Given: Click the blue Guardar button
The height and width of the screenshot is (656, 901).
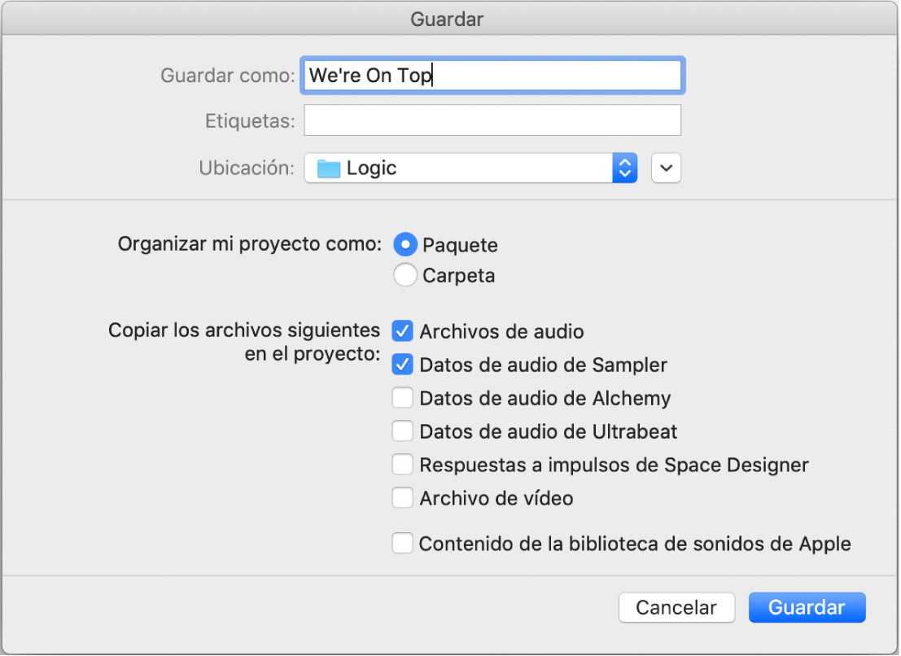Looking at the screenshot, I should point(807,607).
